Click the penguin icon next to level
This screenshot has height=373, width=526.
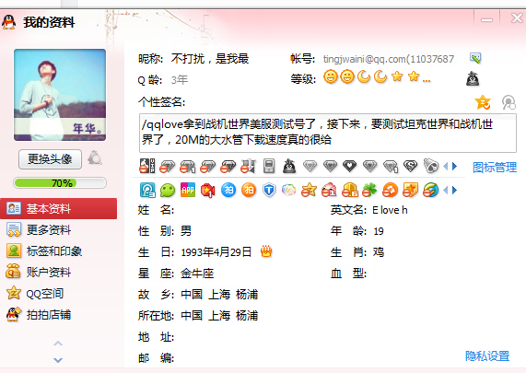[473, 79]
